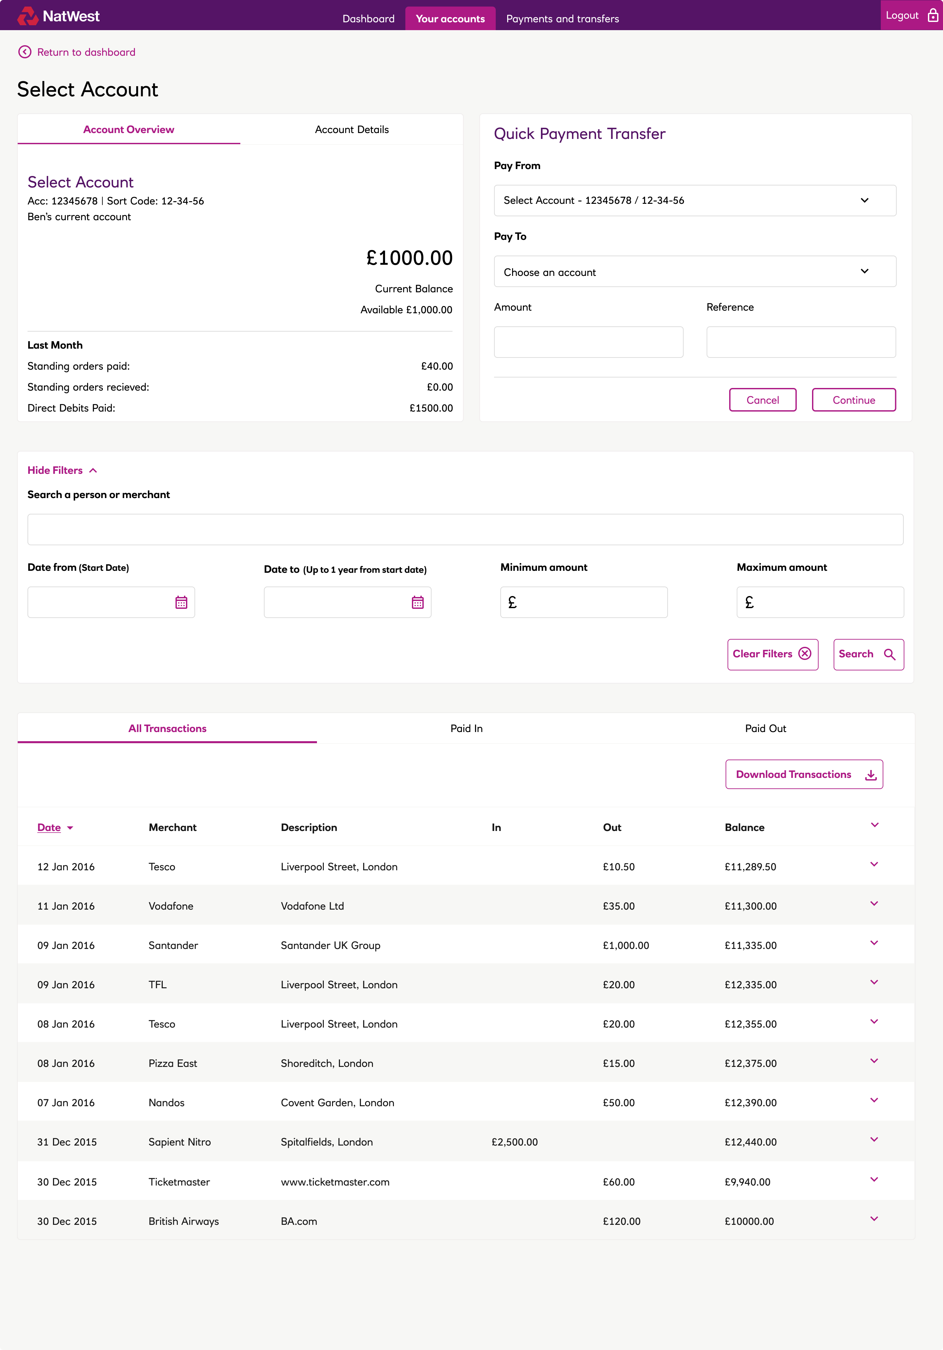Expand the British Airways transaction row
Screen dimensions: 943x1350
click(x=874, y=1219)
